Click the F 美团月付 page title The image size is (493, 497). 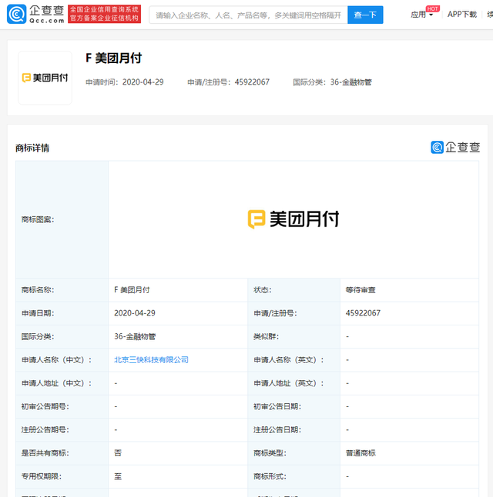(x=114, y=58)
